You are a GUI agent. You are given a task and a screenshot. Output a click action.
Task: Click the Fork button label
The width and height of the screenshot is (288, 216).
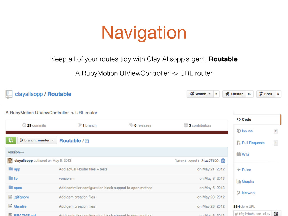(x=268, y=94)
